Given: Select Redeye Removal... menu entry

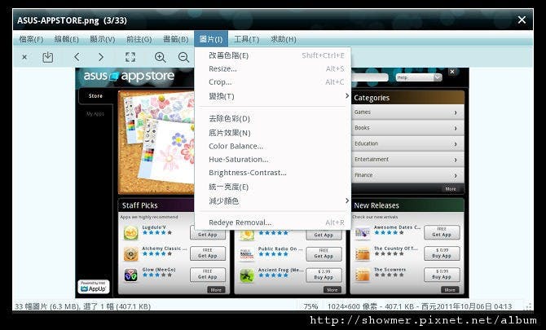Looking at the screenshot, I should click(x=273, y=222).
